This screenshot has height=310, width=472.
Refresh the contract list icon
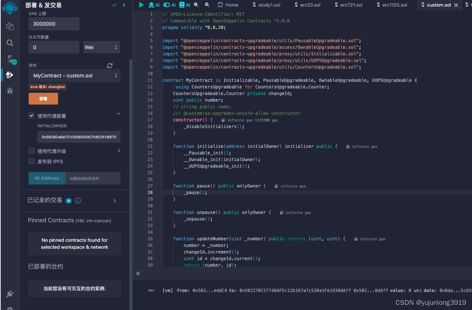pos(110,66)
